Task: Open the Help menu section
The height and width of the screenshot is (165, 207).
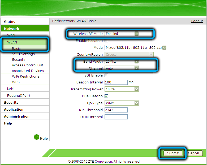Action: point(8,123)
